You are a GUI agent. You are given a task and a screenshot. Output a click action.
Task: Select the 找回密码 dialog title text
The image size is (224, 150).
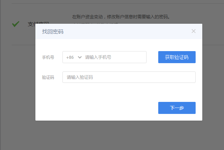[52, 32]
